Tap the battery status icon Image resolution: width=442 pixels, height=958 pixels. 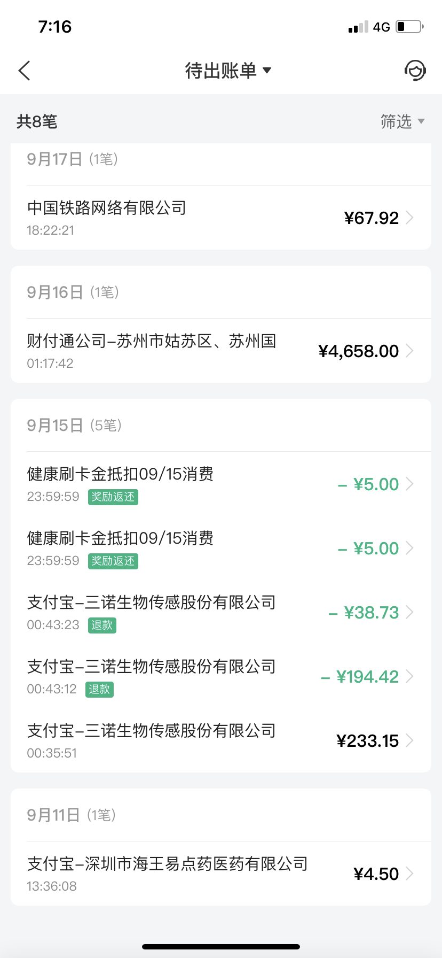click(x=410, y=27)
